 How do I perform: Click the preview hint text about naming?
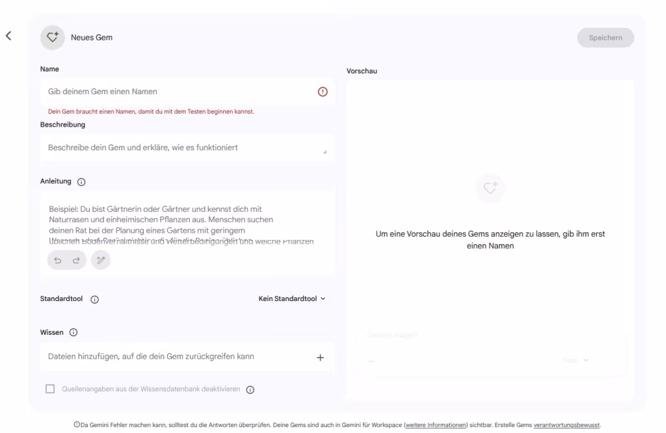tap(490, 240)
